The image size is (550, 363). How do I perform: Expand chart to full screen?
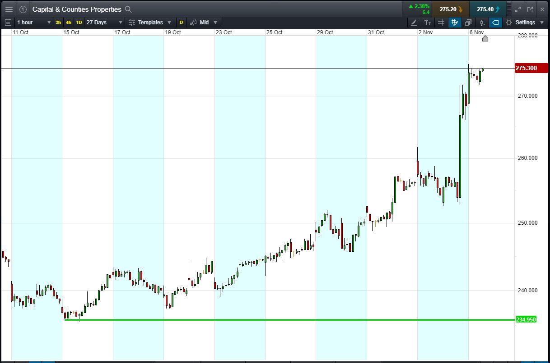click(x=518, y=9)
